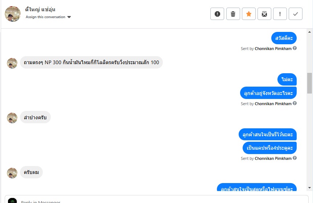Mark conversation as spam icon
The height and width of the screenshot is (203, 313).
217,14
